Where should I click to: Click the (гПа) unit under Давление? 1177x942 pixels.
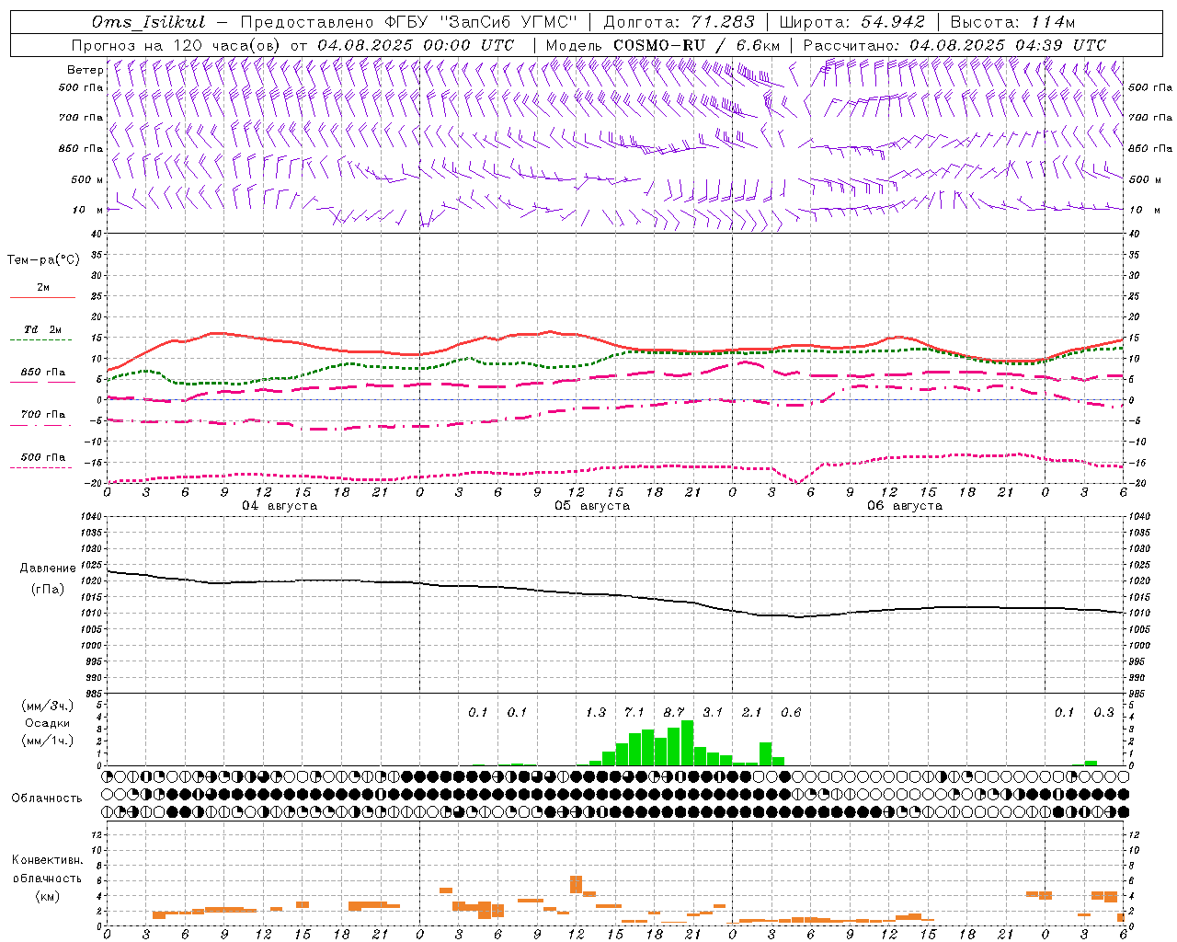(x=48, y=589)
